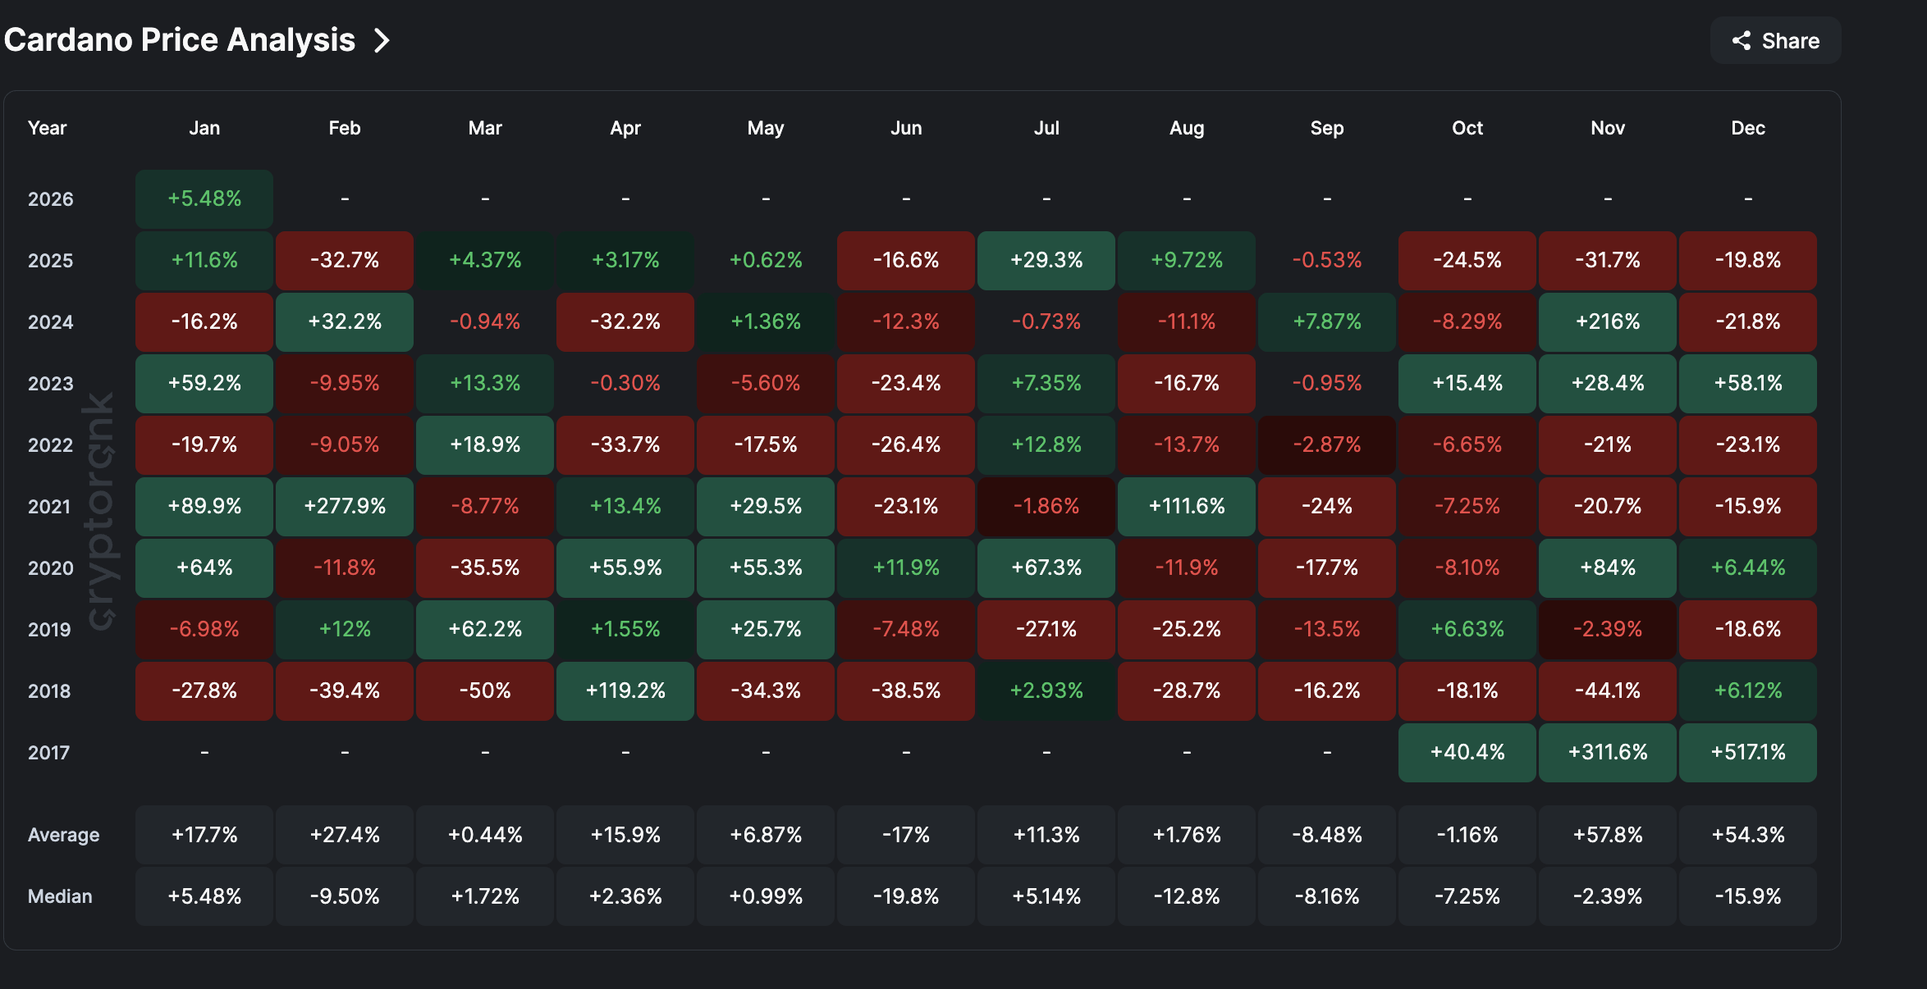
Task: Click the Median row label
Action: (60, 896)
